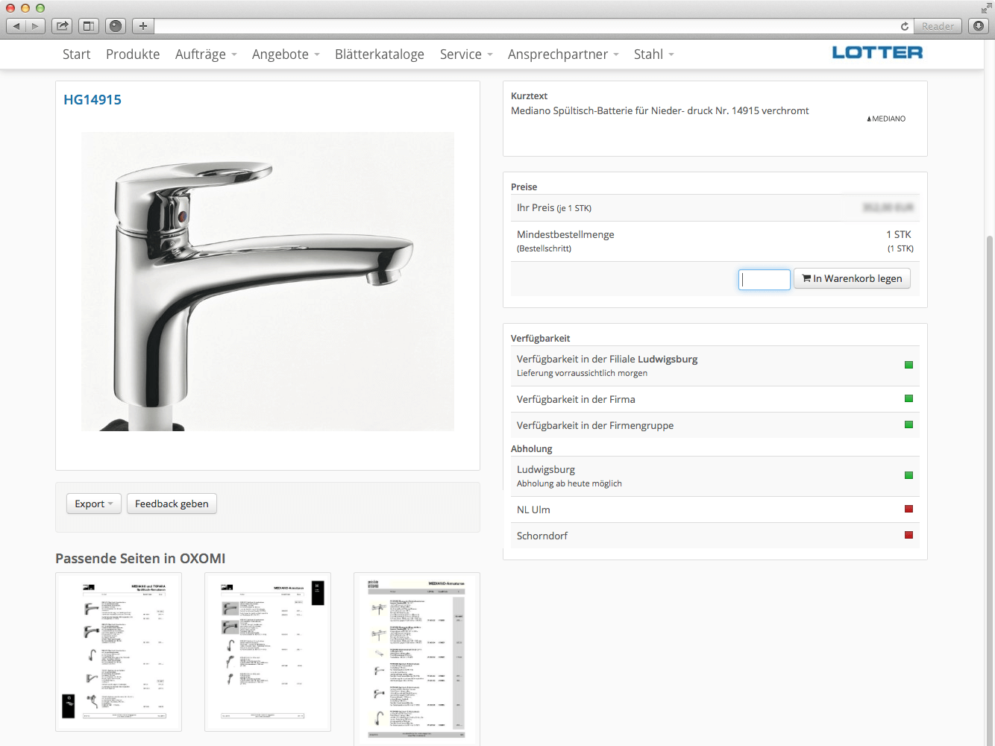The width and height of the screenshot is (995, 746).
Task: Reload the page using the refresh icon
Action: 904,26
